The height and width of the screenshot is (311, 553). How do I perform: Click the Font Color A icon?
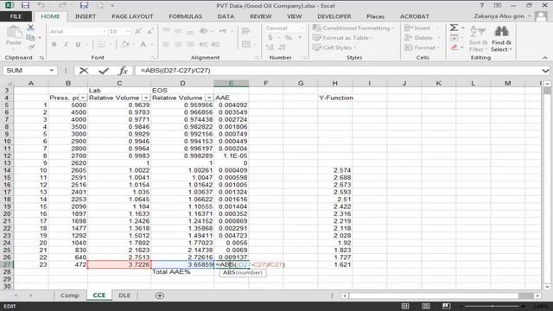pyautogui.click(x=143, y=44)
